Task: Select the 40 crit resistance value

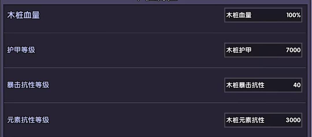Action: point(297,85)
